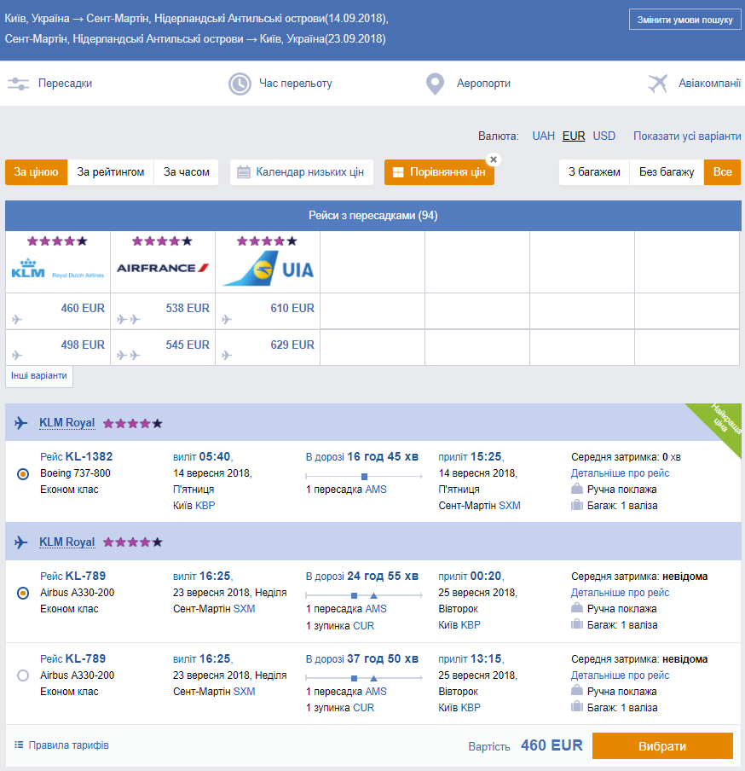
Task: Click the double plane icon under 538 EUR
Action: pyautogui.click(x=128, y=320)
